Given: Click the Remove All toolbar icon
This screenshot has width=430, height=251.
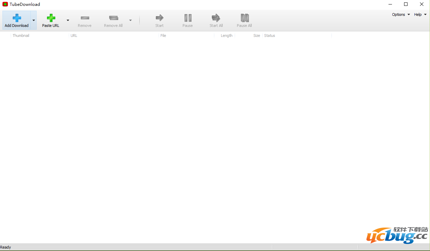Looking at the screenshot, I should (x=113, y=18).
